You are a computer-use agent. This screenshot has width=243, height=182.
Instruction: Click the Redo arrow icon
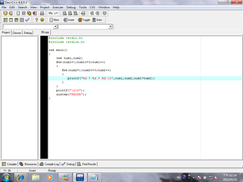pos(56,13)
